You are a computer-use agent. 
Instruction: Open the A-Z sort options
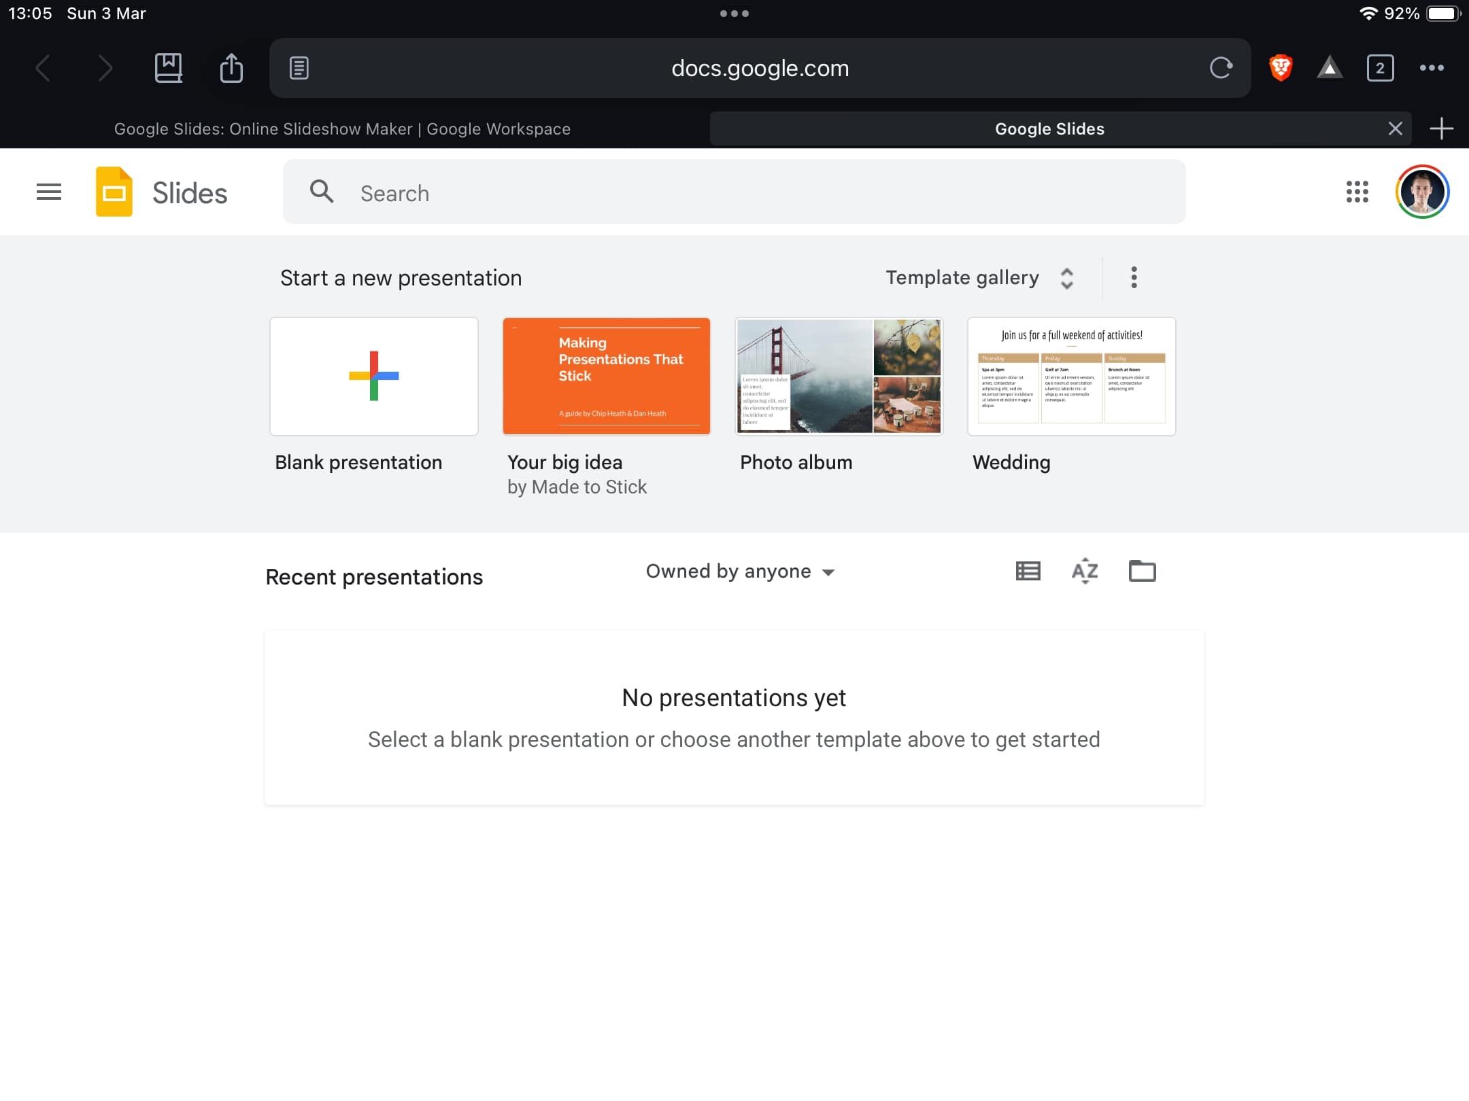(x=1085, y=571)
